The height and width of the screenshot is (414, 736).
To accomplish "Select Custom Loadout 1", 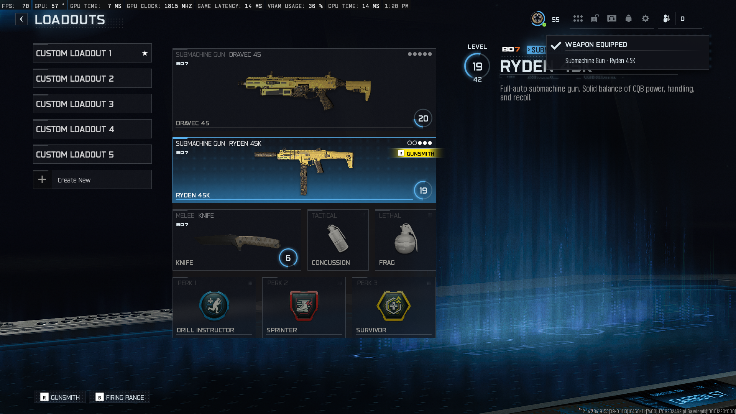I will click(92, 53).
